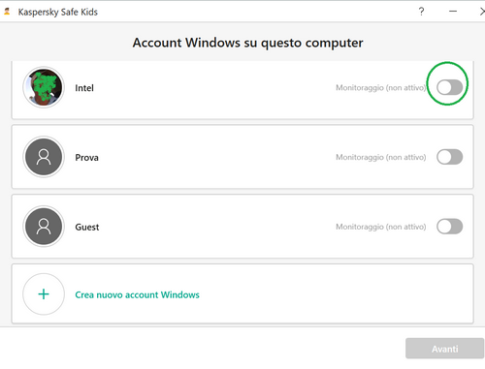Click the Avanti button
The width and height of the screenshot is (485, 369).
pos(445,349)
